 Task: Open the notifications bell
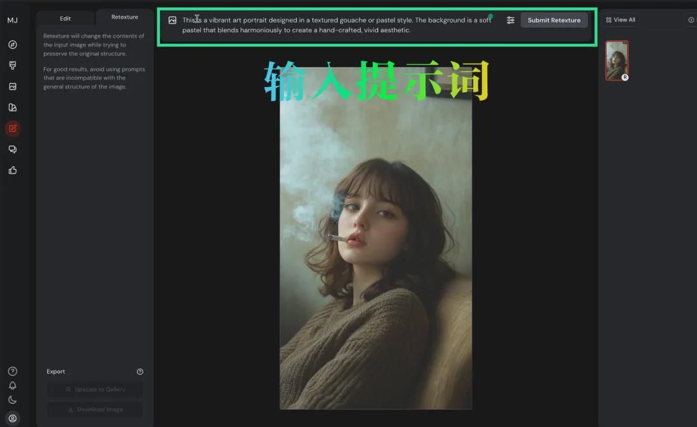coord(12,385)
